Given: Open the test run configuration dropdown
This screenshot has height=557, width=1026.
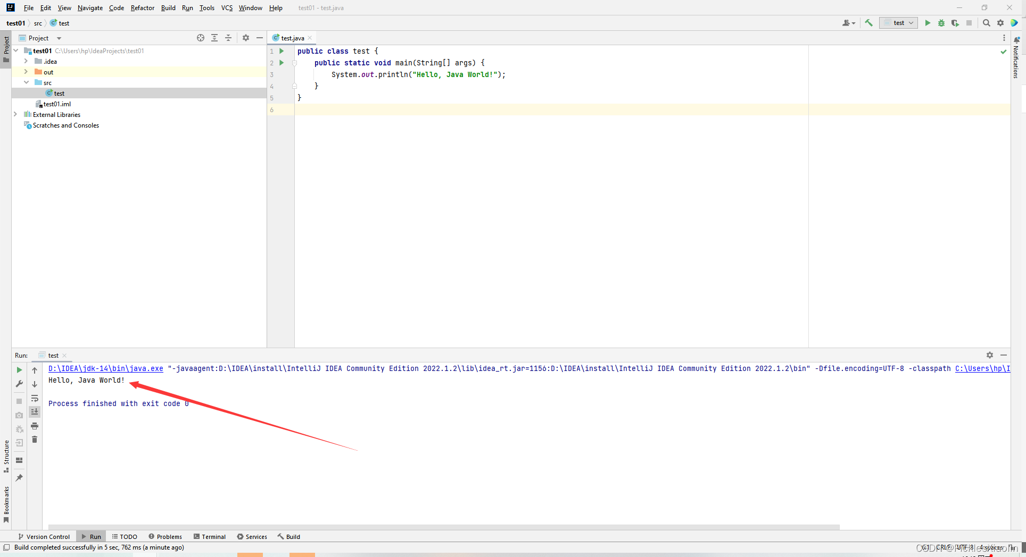Looking at the screenshot, I should click(898, 23).
